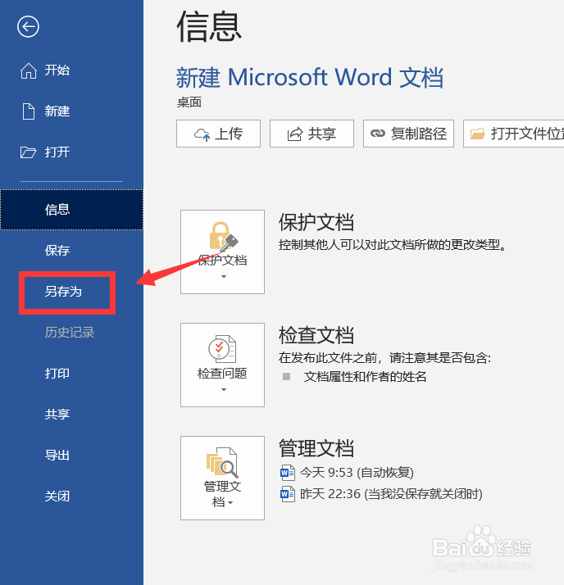Open version 昨天 22:36 (当我没保存就关闭时)

pos(391,494)
